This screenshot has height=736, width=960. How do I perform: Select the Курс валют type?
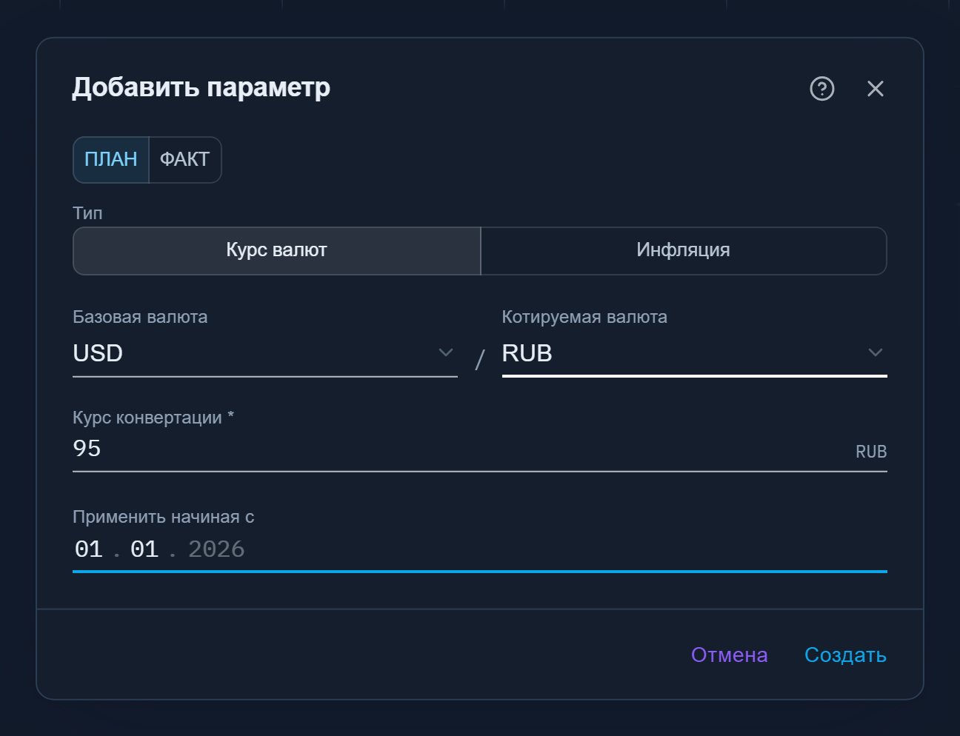click(x=277, y=250)
